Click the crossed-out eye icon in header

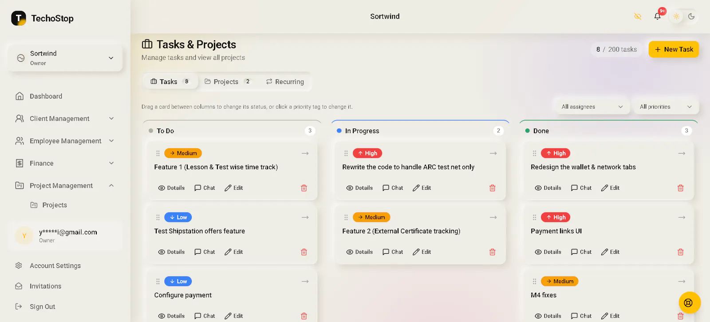coord(638,16)
